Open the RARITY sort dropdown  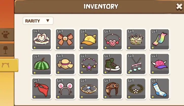tap(38, 21)
